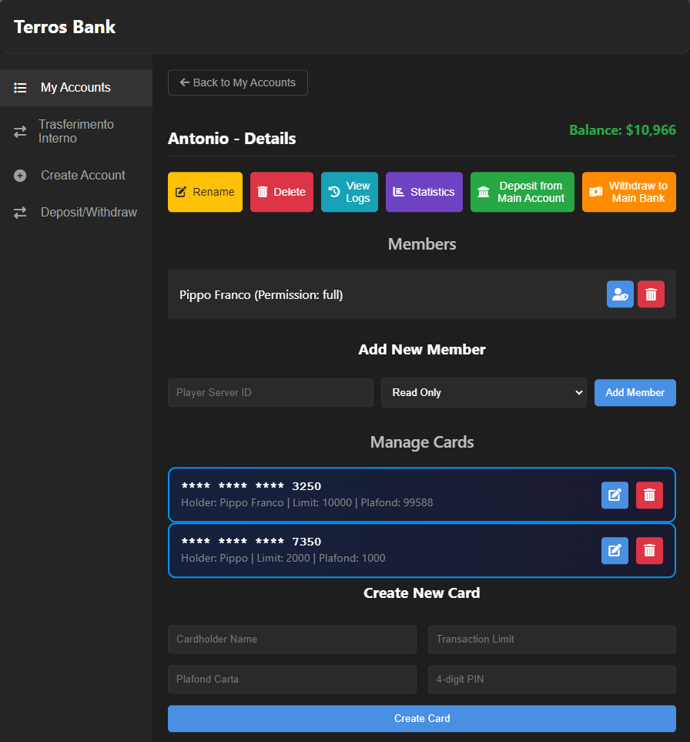Viewport: 690px width, 742px height.
Task: Open account Statistics
Action: click(424, 192)
